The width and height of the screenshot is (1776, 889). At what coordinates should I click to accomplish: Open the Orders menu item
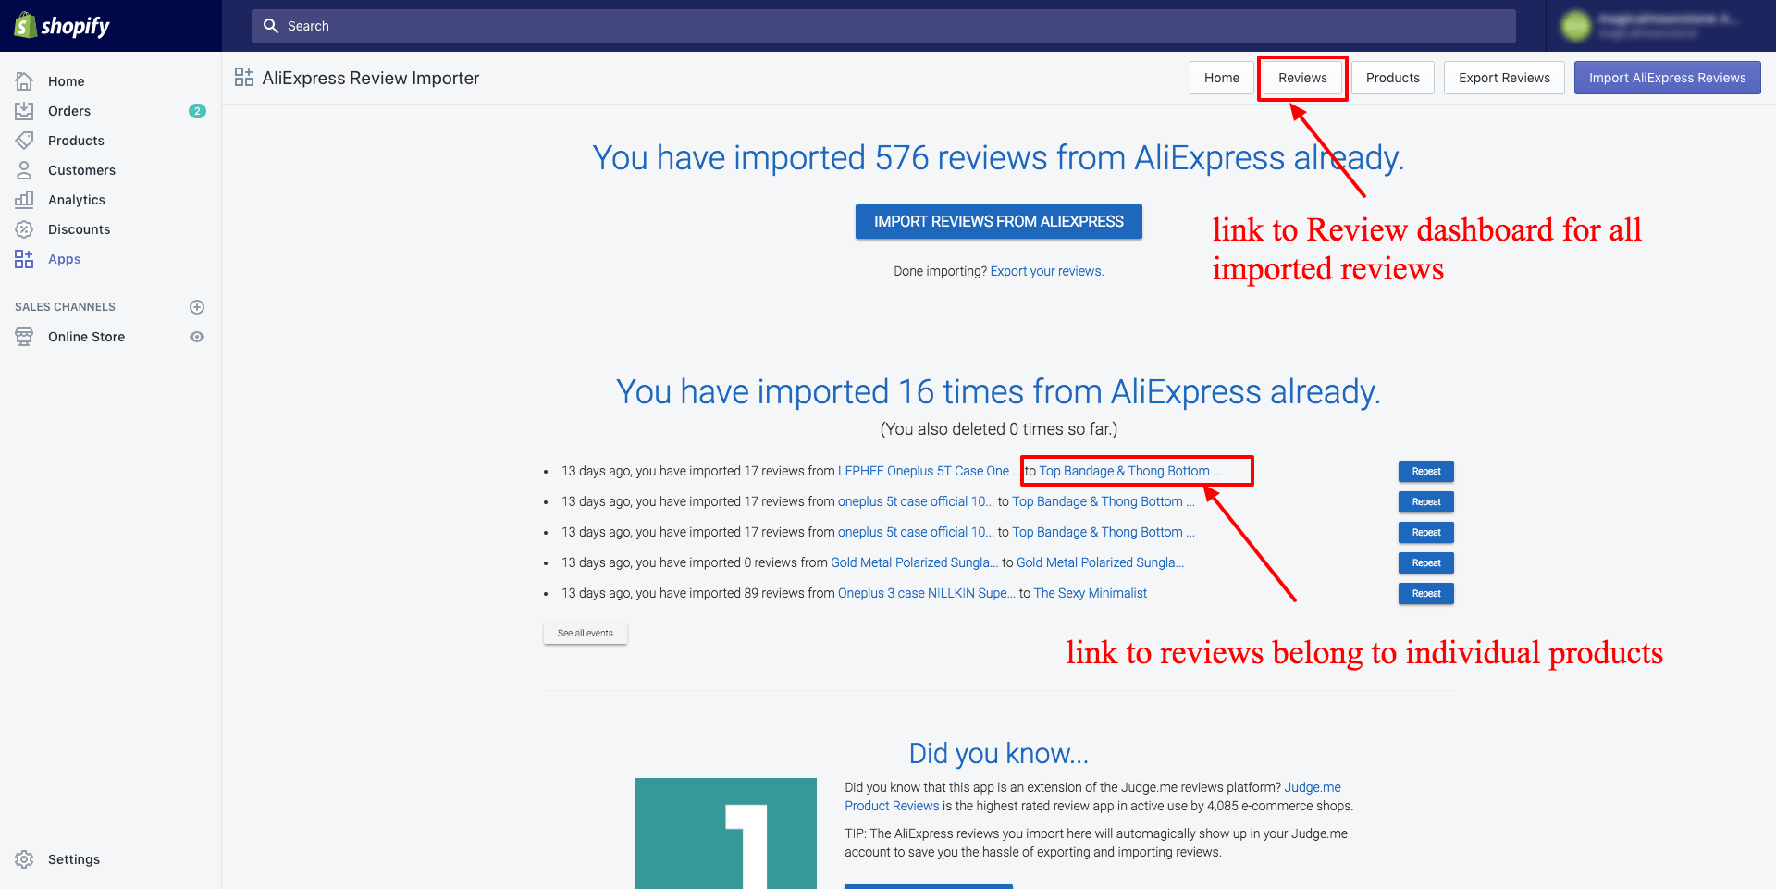point(69,111)
